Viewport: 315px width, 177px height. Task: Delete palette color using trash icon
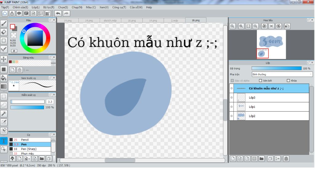pyautogui.click(x=19, y=70)
